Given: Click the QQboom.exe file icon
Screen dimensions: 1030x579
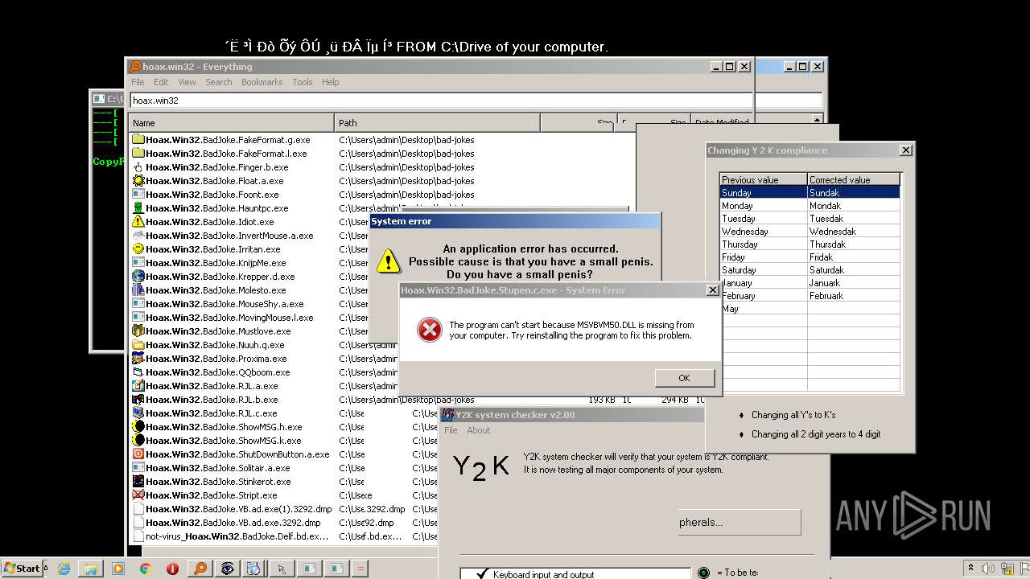Looking at the screenshot, I should pyautogui.click(x=138, y=372).
